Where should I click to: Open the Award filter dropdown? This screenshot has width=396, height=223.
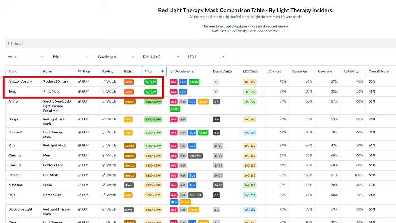pyautogui.click(x=26, y=56)
